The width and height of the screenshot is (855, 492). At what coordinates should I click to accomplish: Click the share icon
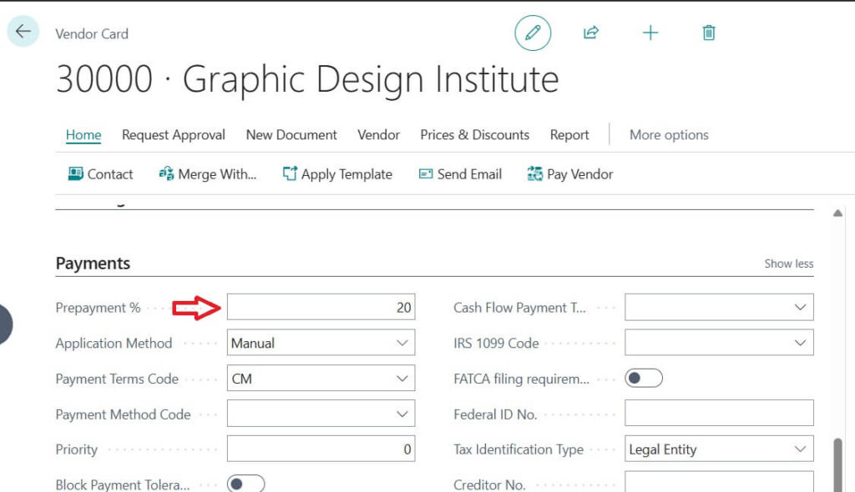pyautogui.click(x=591, y=33)
